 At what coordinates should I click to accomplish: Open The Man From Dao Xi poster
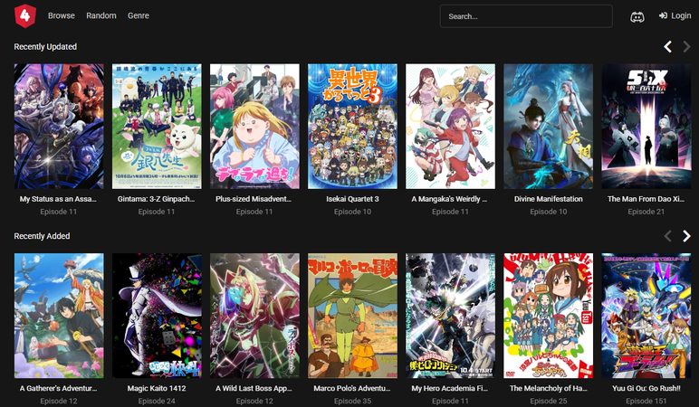coord(646,127)
